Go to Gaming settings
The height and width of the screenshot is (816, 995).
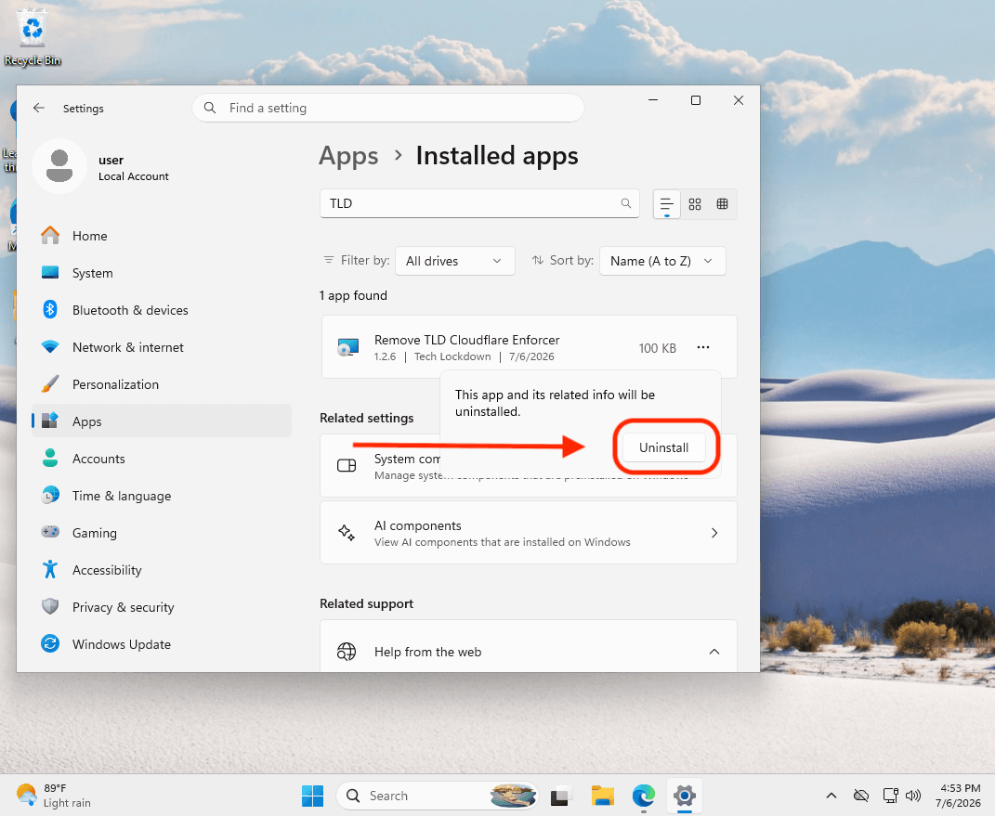(162, 533)
